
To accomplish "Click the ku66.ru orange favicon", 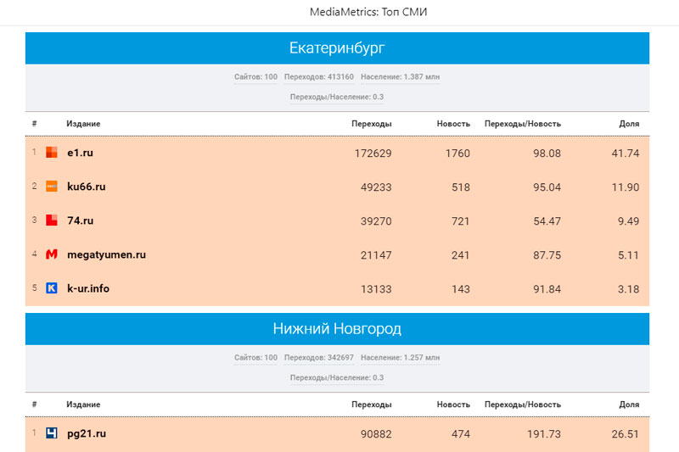I will tap(51, 187).
